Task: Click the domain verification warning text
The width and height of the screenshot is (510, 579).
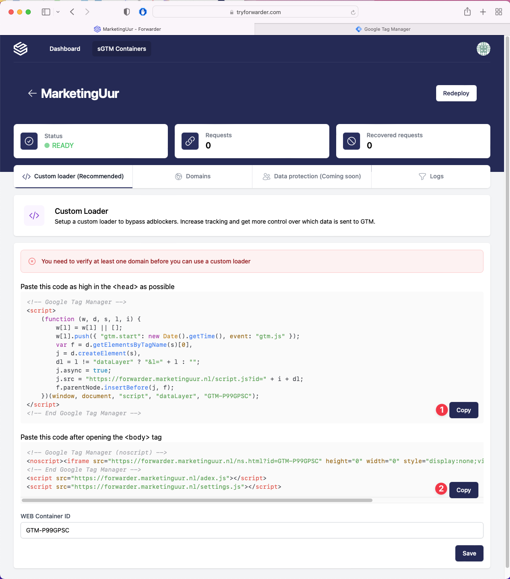Action: pos(146,261)
